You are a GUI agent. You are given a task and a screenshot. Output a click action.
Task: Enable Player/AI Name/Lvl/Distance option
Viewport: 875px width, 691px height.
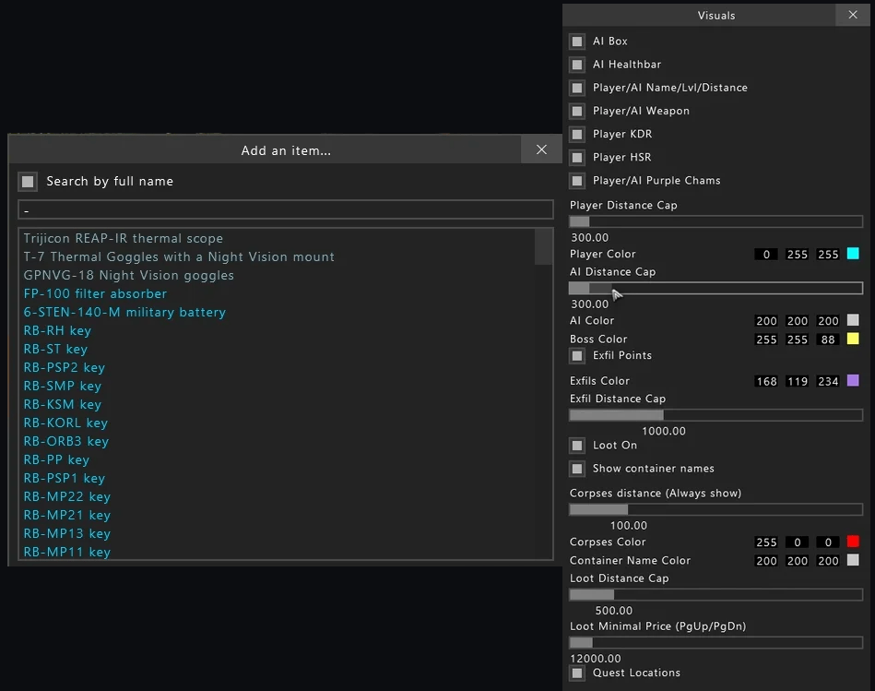tap(577, 88)
